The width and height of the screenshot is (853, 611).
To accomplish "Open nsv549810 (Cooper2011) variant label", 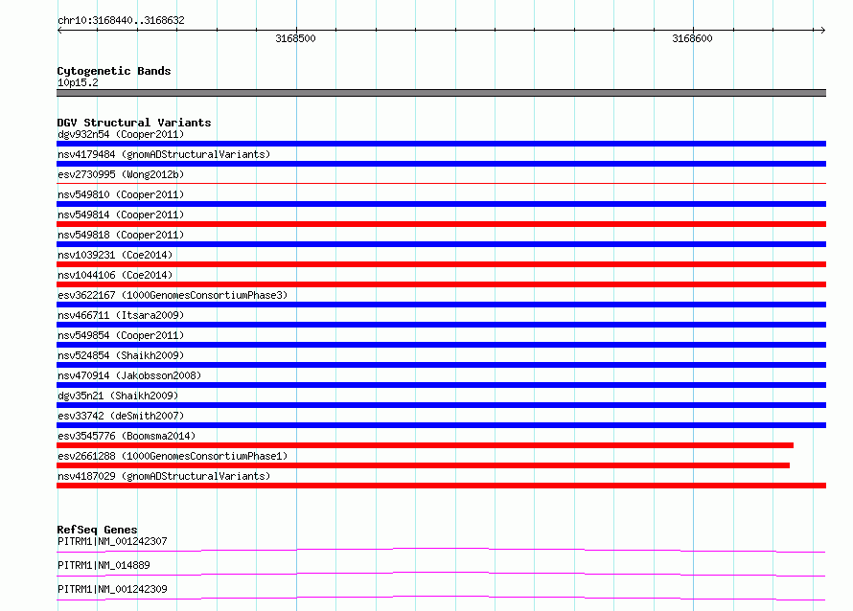I will point(121,194).
